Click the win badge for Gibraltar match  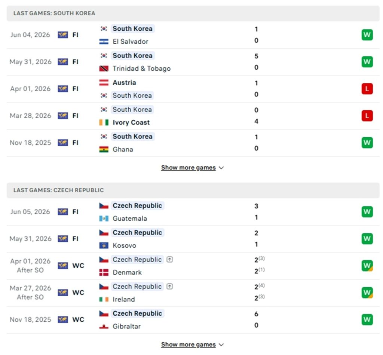pos(367,319)
